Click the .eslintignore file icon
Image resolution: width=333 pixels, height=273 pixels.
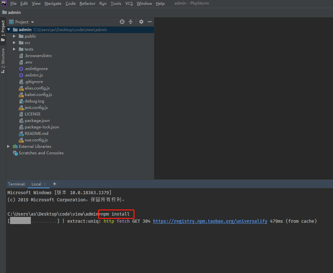click(x=21, y=69)
